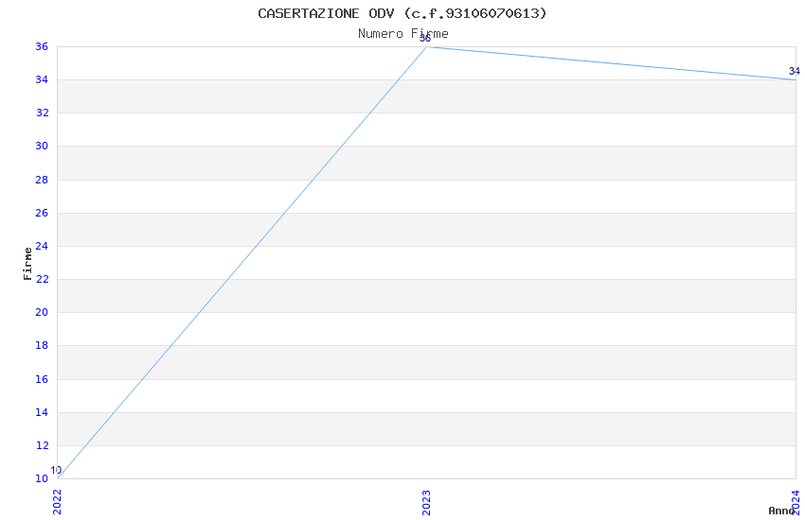The height and width of the screenshot is (520, 805).
Task: Select the y-axis label 22
Action: pyautogui.click(x=42, y=279)
